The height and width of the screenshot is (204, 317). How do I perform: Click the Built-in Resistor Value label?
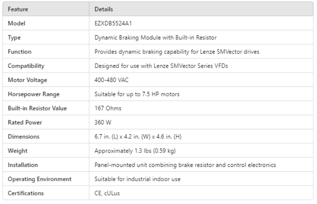[x=37, y=108]
